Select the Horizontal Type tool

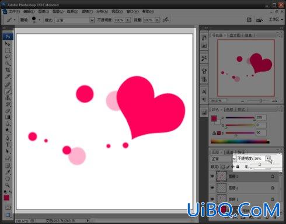[8, 145]
